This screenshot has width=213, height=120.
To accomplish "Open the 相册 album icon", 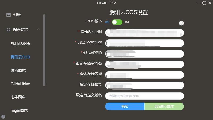I will pos(9,15).
